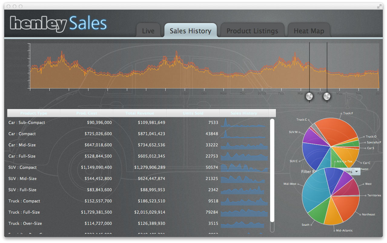Open the Heat Map tab

coord(309,31)
